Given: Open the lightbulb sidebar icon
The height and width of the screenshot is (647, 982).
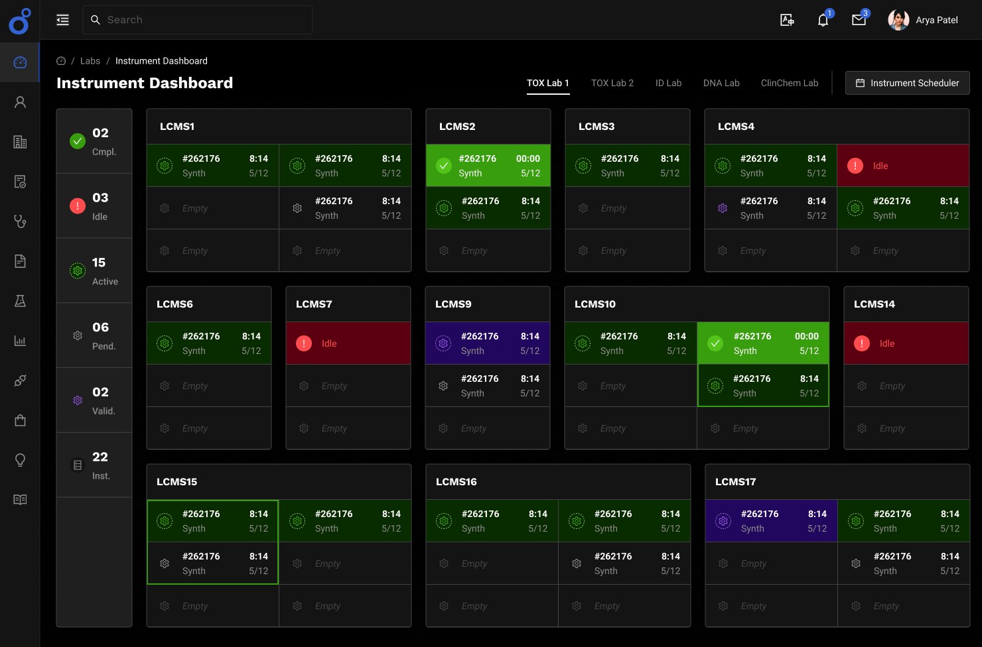Looking at the screenshot, I should (20, 460).
